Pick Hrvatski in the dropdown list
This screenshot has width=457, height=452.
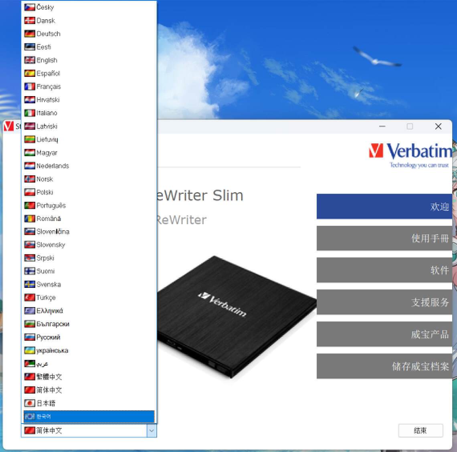point(89,100)
